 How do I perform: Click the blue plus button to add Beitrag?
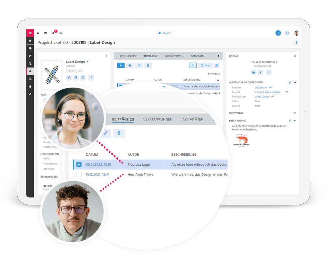pos(121,65)
